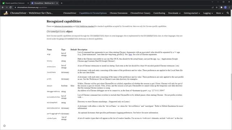
Task: Click the browser forward arrow
Action: coord(7,7)
